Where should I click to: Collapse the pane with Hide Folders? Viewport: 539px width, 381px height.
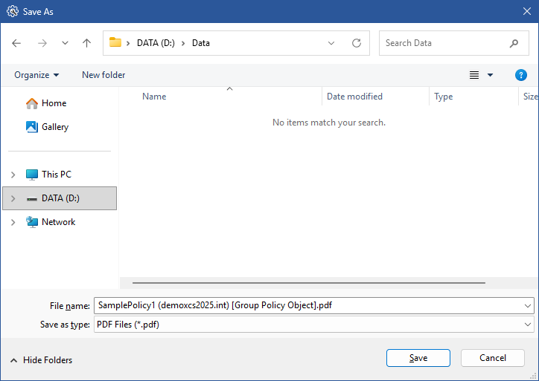pos(42,360)
